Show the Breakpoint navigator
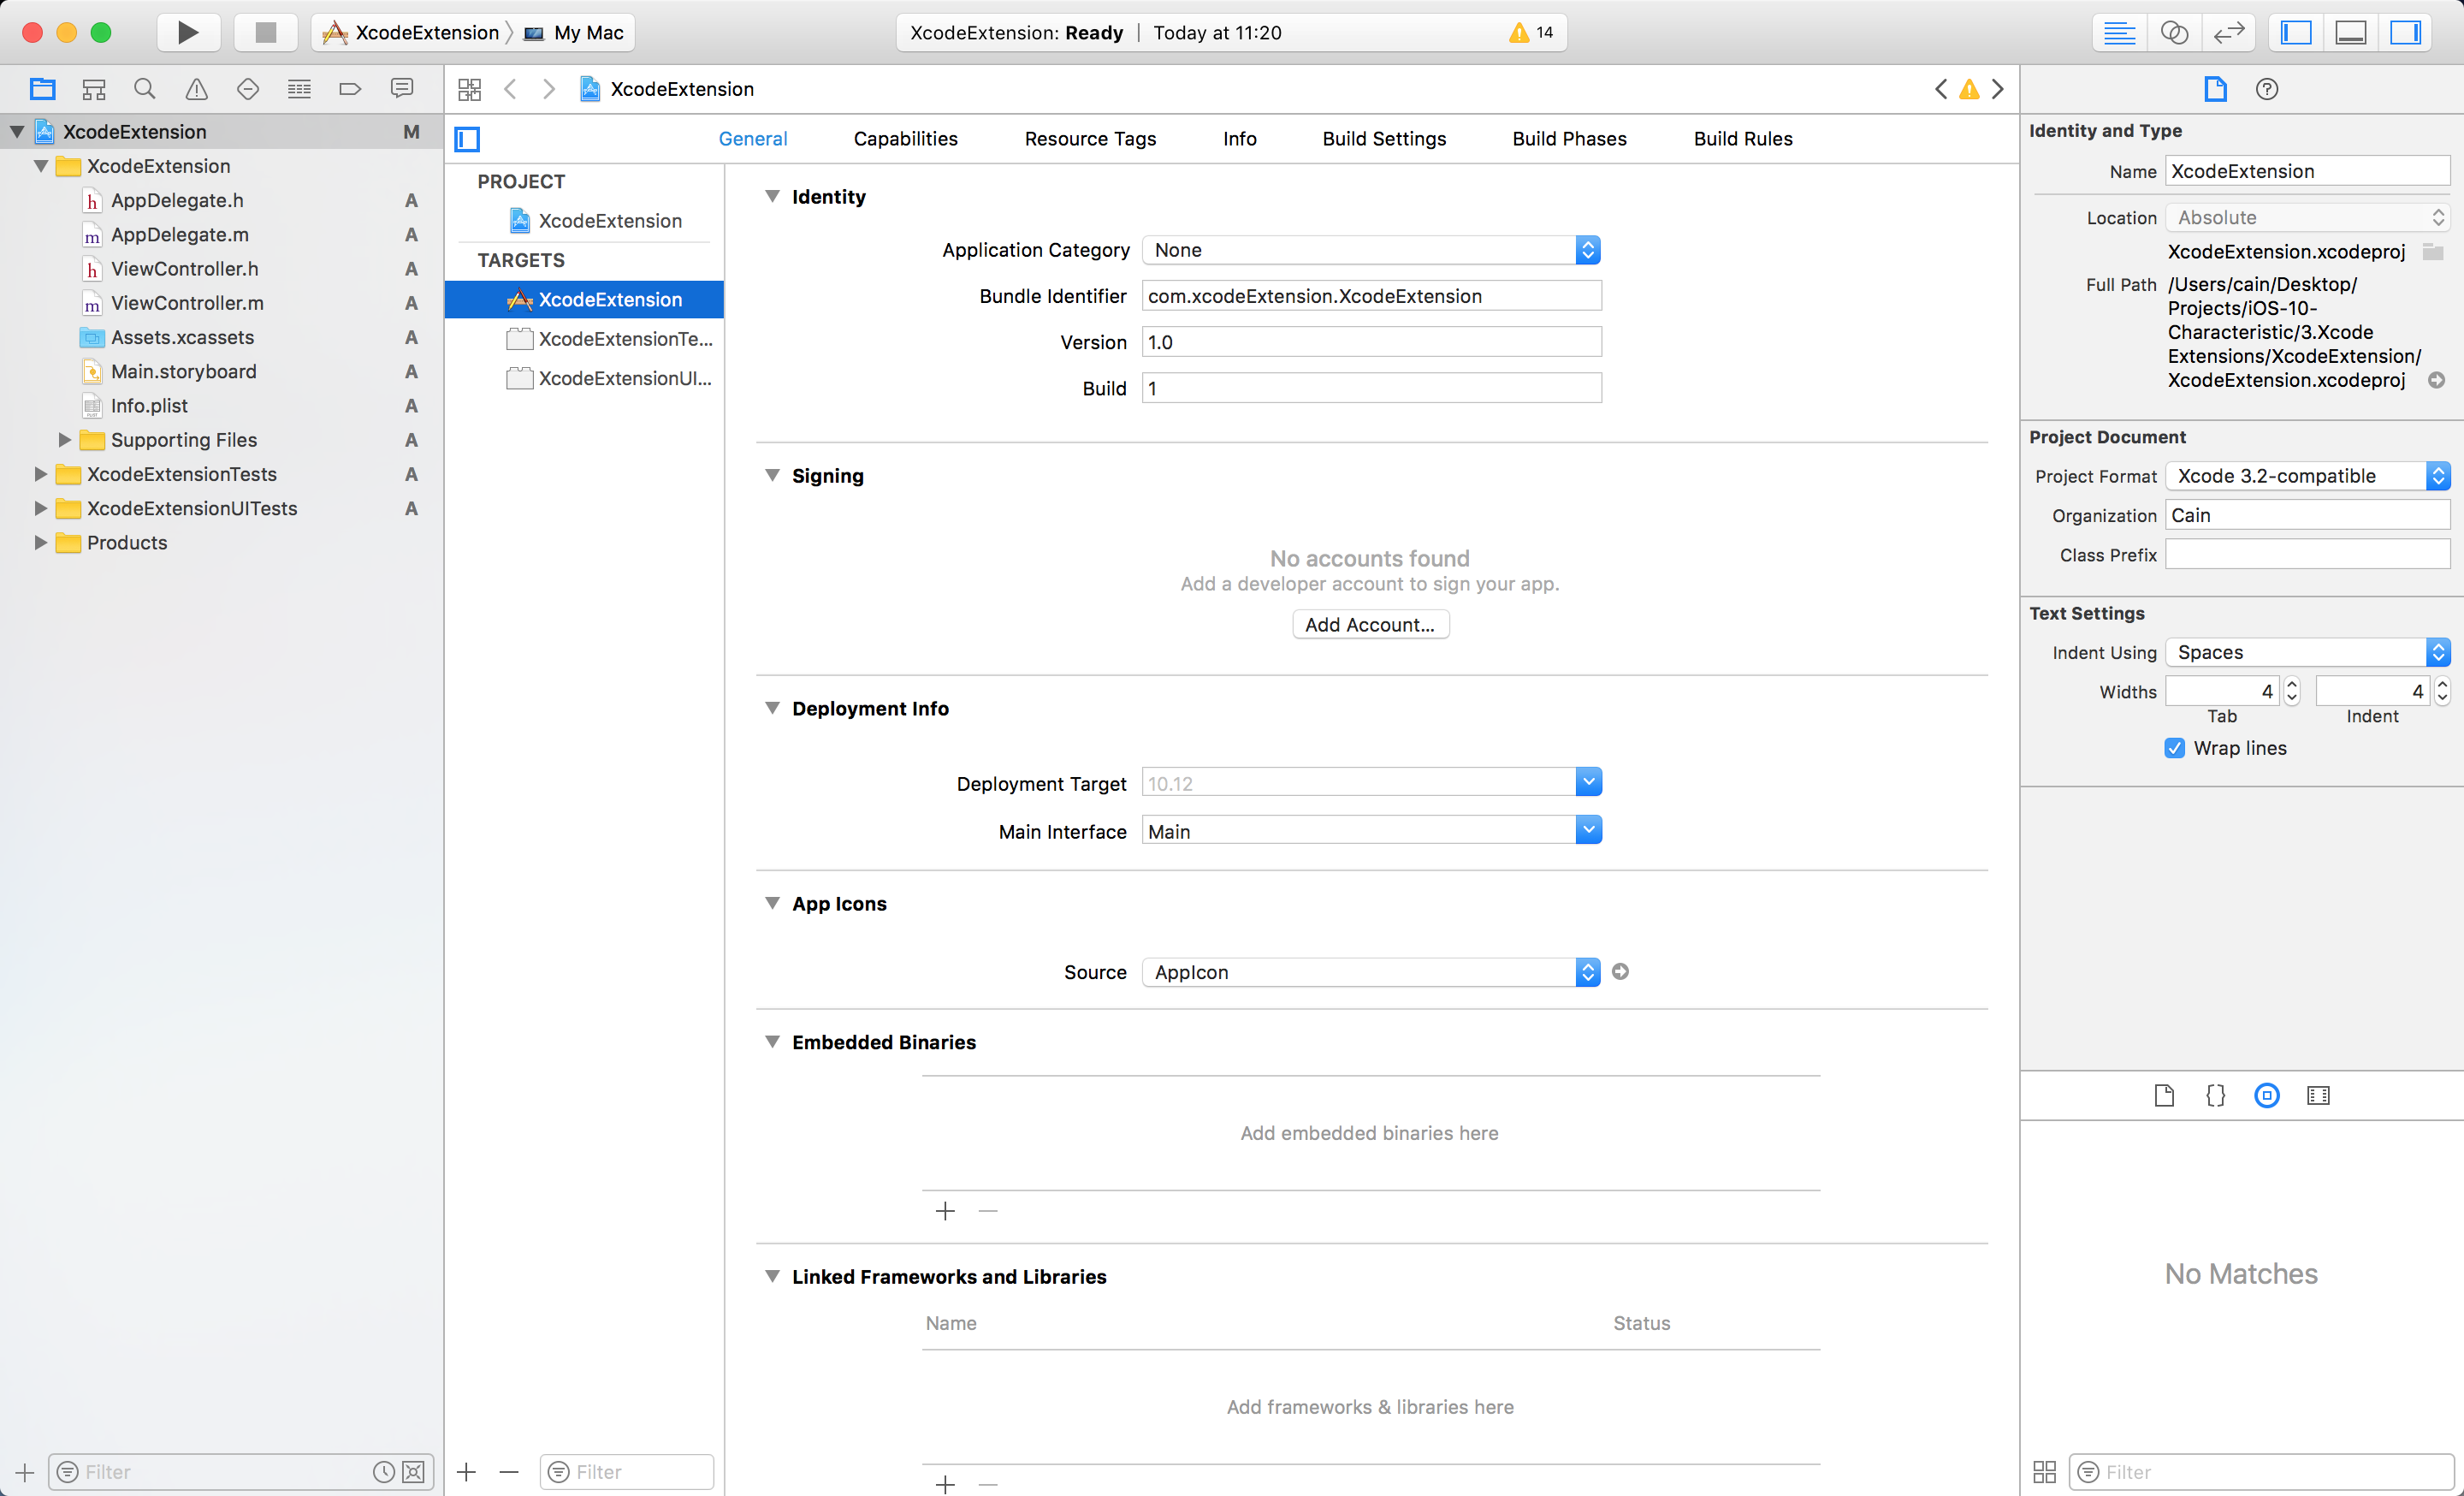 (350, 89)
